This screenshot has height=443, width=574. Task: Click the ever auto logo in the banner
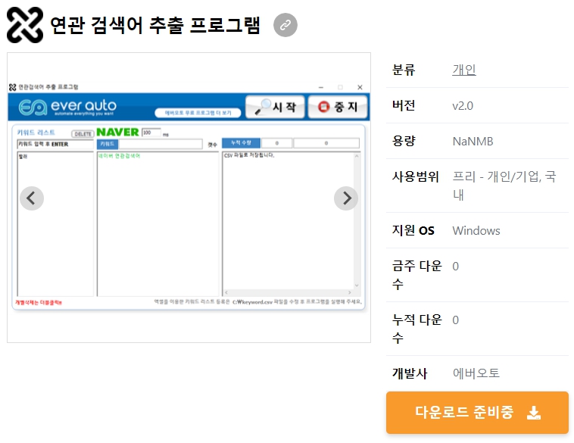pos(67,107)
